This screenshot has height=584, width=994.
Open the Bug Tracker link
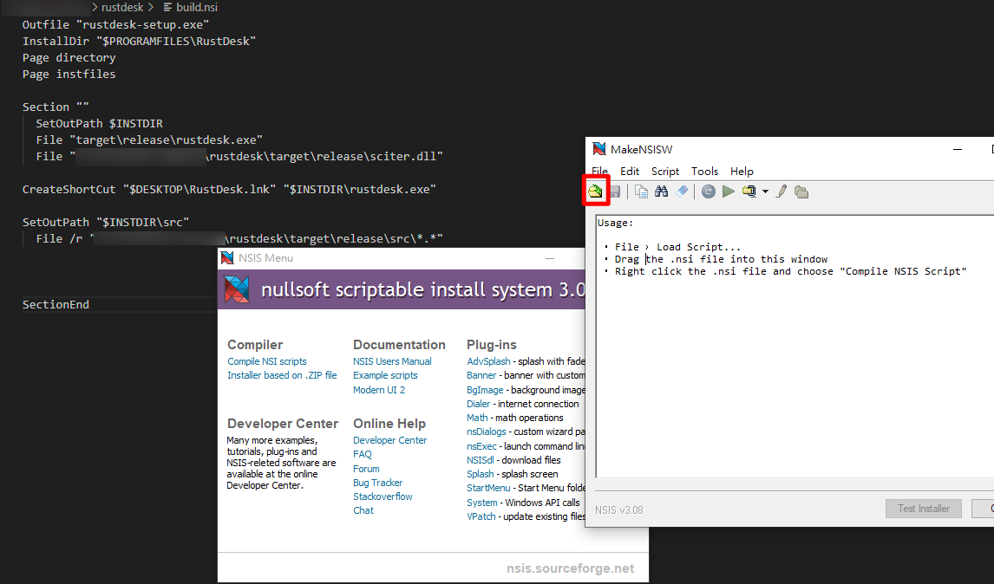click(x=378, y=483)
